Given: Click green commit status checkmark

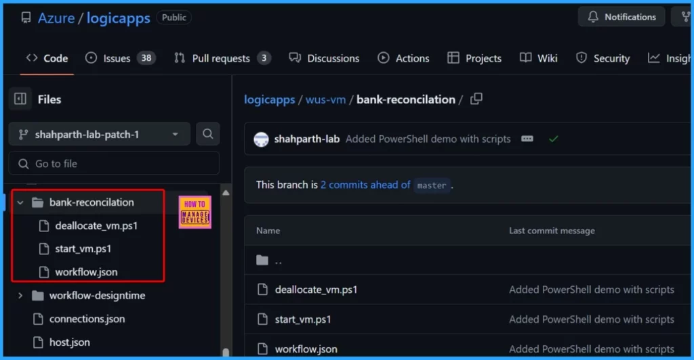Looking at the screenshot, I should (x=553, y=139).
